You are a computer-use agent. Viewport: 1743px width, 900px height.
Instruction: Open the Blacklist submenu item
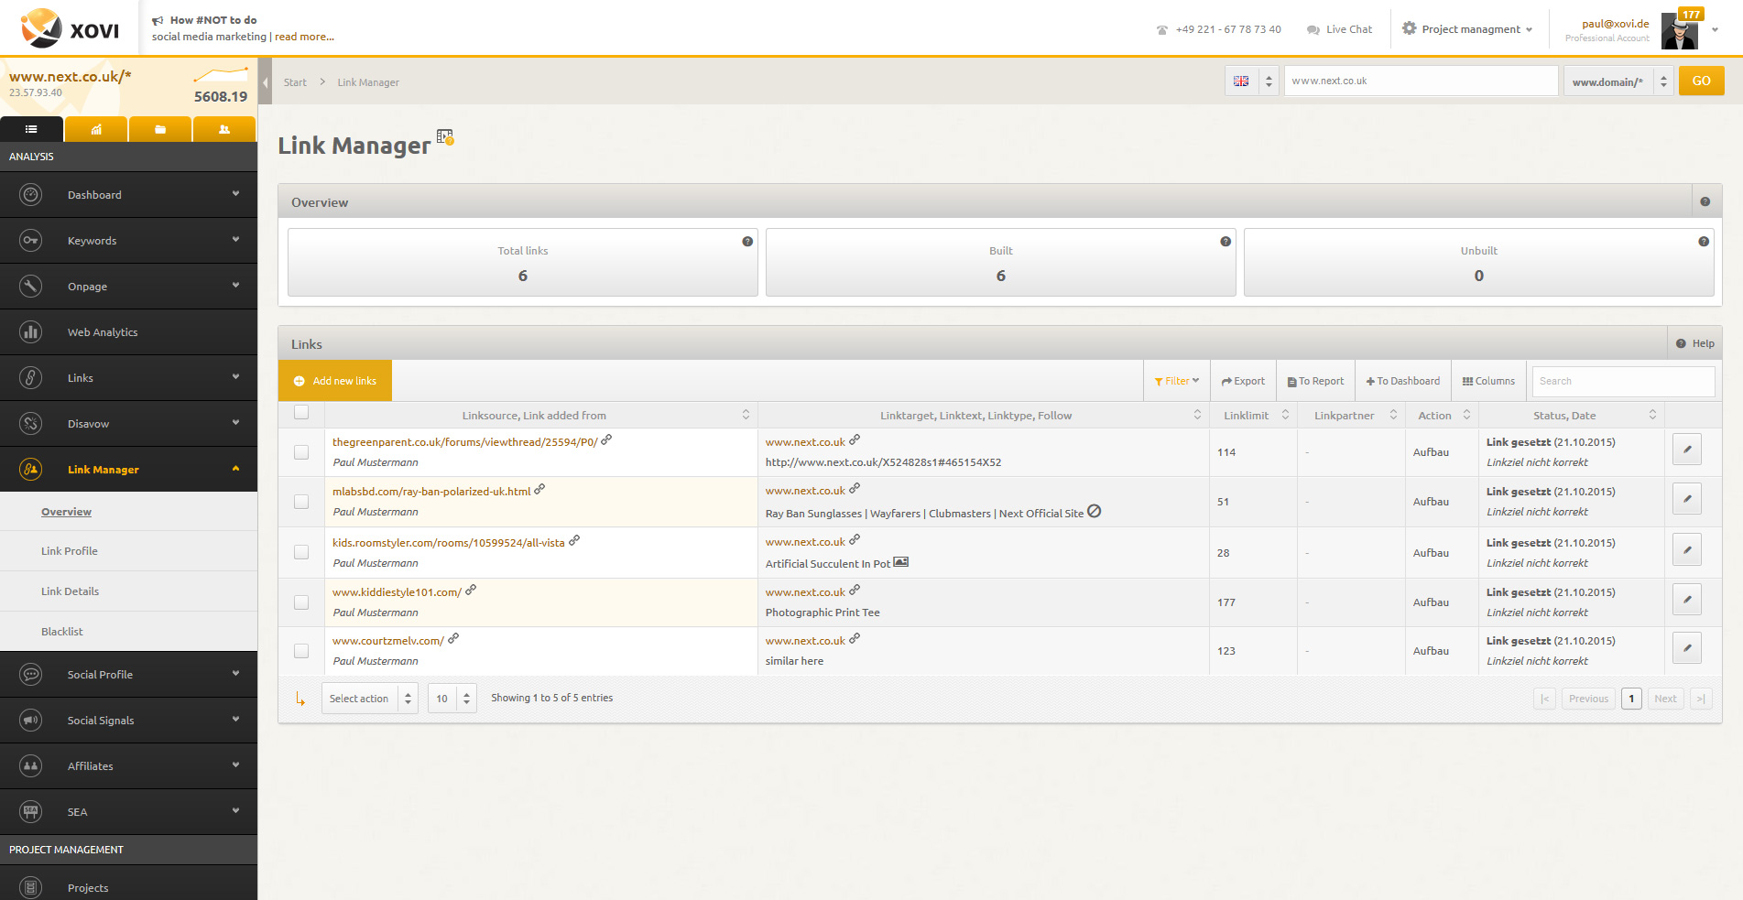point(62,632)
